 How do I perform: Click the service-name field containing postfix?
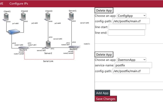click(x=132, y=65)
